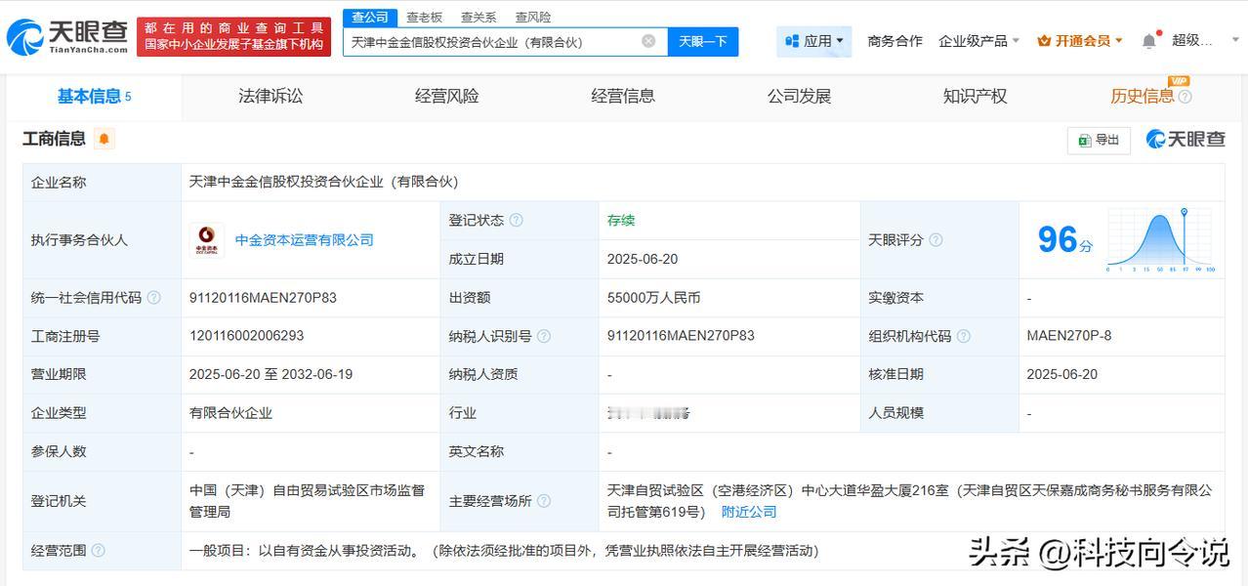Click the help icon next to 天眼评分
This screenshot has width=1248, height=586.
[x=936, y=240]
